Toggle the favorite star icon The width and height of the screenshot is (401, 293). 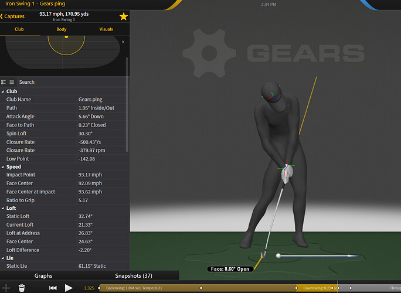click(124, 16)
